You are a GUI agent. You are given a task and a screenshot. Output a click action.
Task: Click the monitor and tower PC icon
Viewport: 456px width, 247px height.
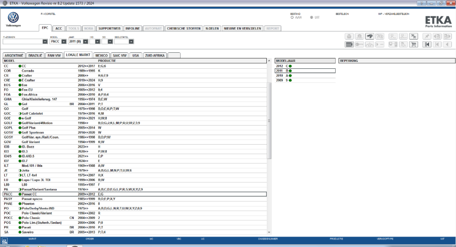(393, 45)
